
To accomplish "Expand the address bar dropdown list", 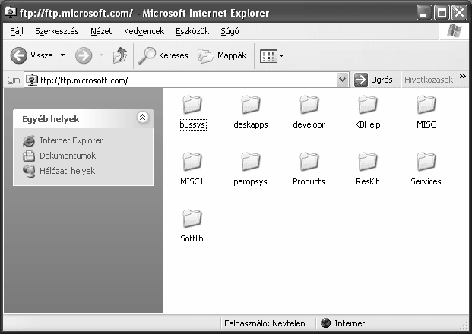I will (x=342, y=80).
